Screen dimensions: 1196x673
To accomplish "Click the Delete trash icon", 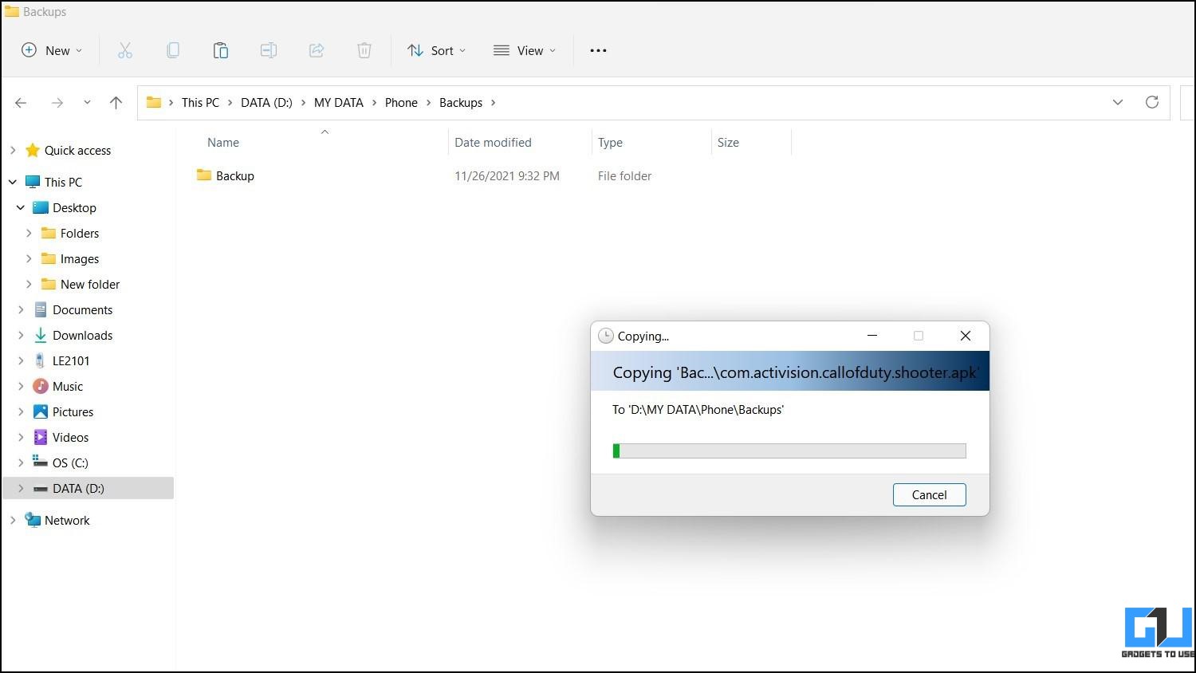I will (x=364, y=50).
